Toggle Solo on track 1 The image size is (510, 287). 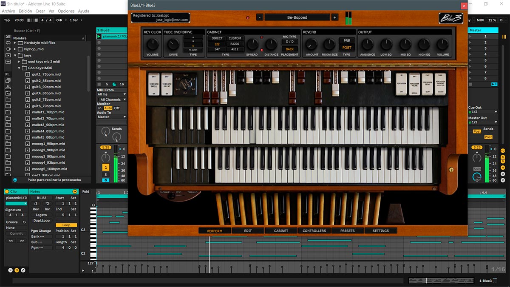coord(106,175)
